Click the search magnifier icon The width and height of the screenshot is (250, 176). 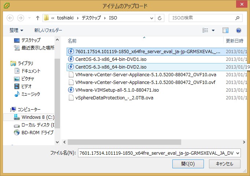click(238, 18)
